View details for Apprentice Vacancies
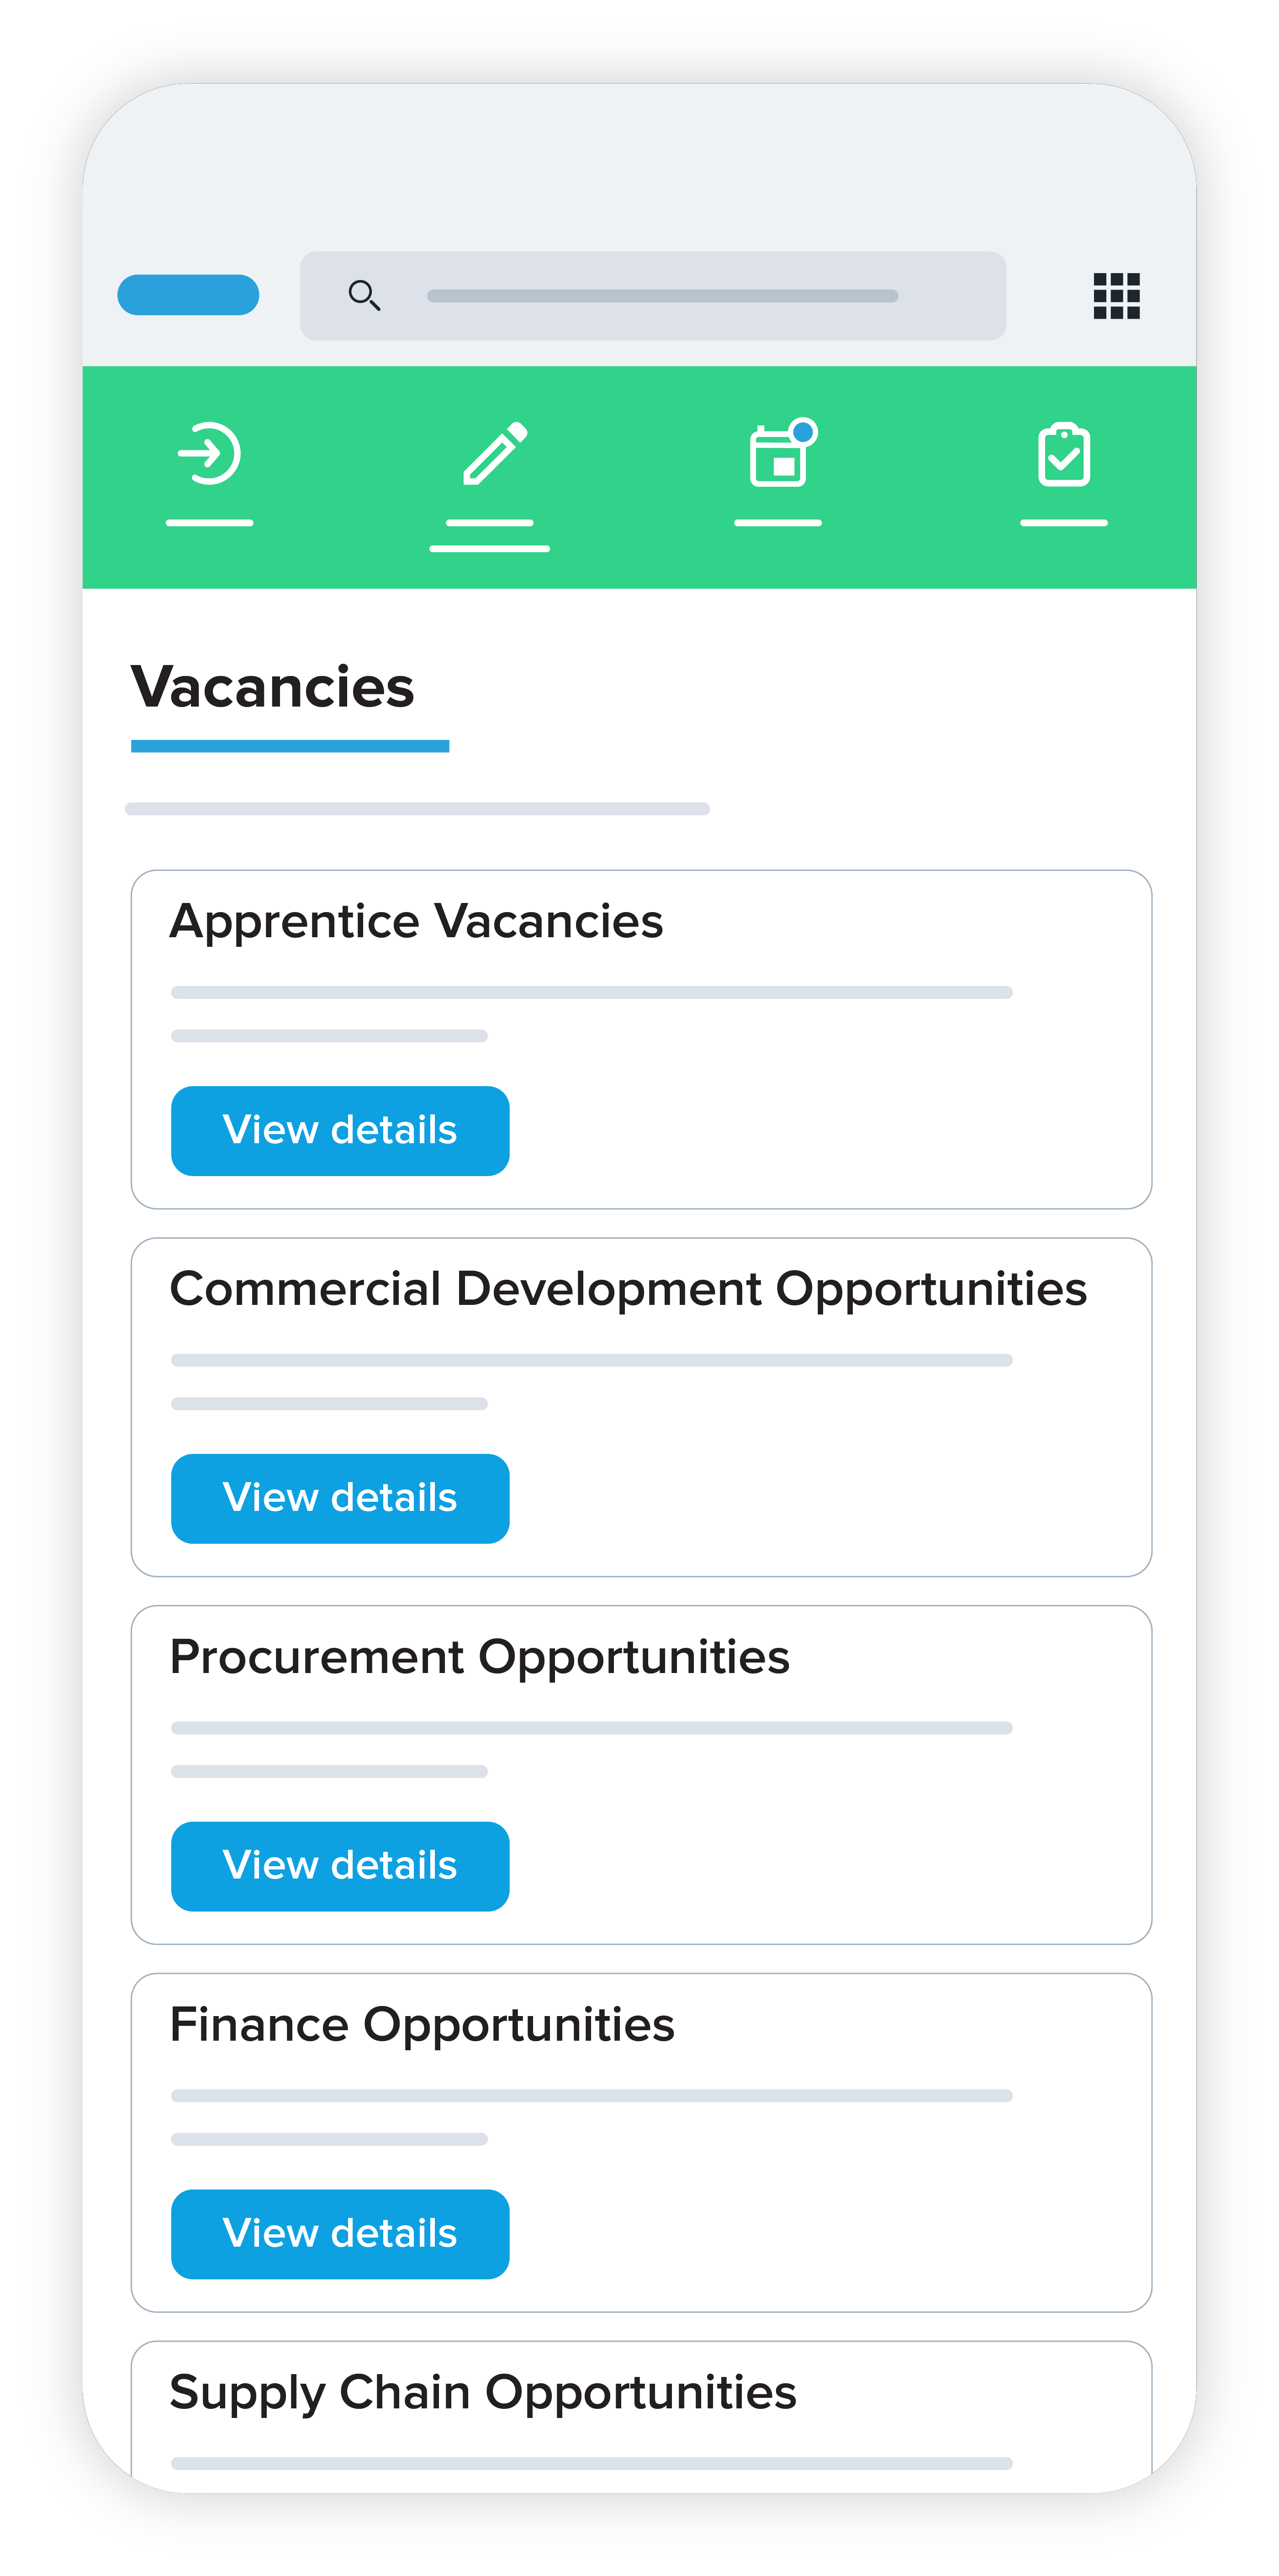 pos(340,1130)
